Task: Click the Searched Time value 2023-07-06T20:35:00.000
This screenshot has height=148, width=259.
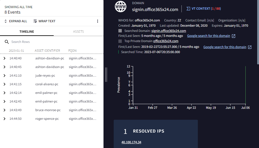Action: click(x=162, y=52)
